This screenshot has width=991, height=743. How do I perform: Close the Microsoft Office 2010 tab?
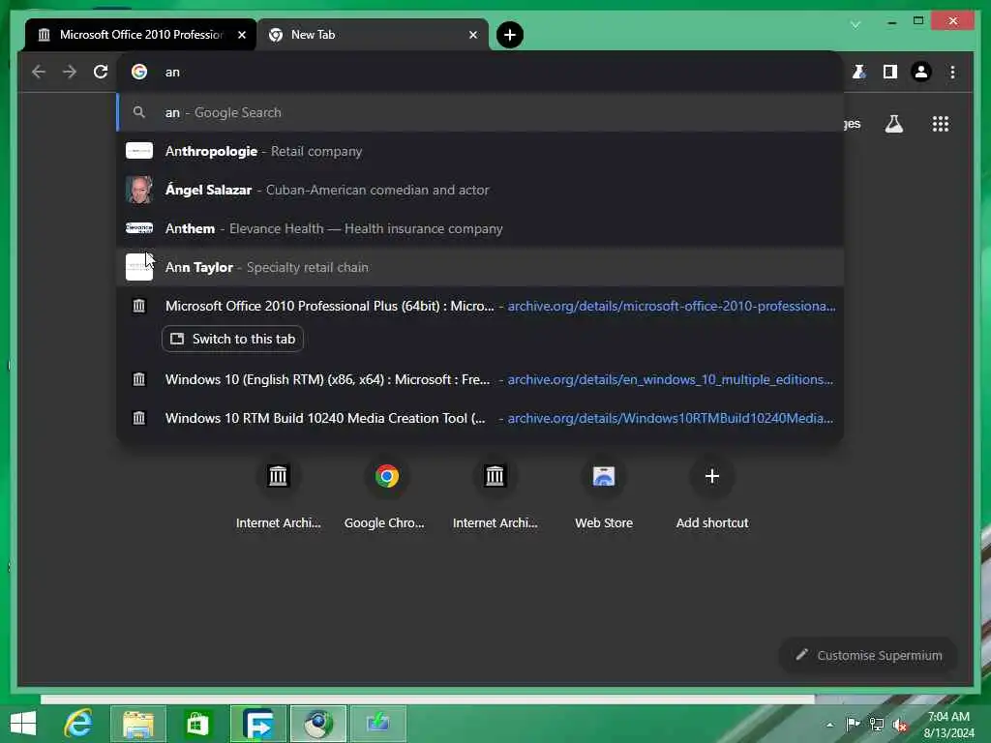(x=241, y=35)
